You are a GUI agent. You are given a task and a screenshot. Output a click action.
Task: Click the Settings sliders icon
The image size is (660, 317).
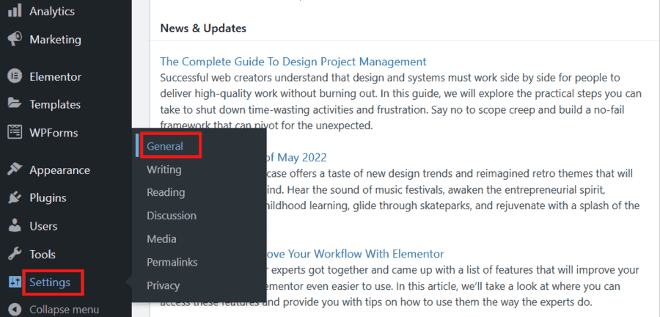coord(15,282)
